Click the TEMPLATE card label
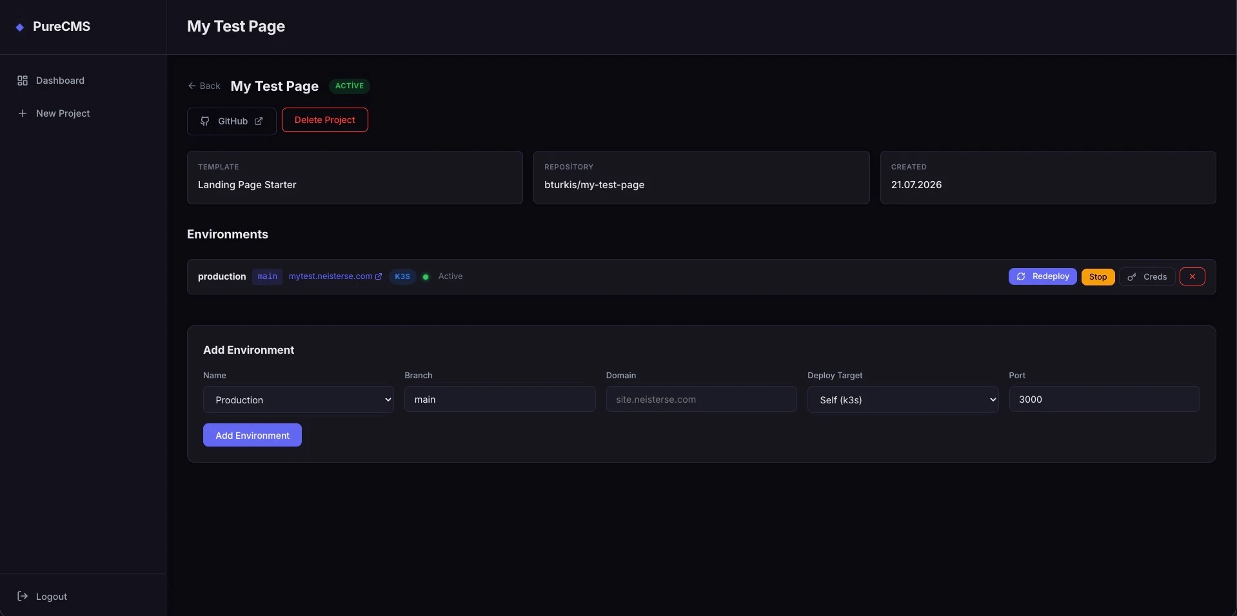 click(x=219, y=167)
